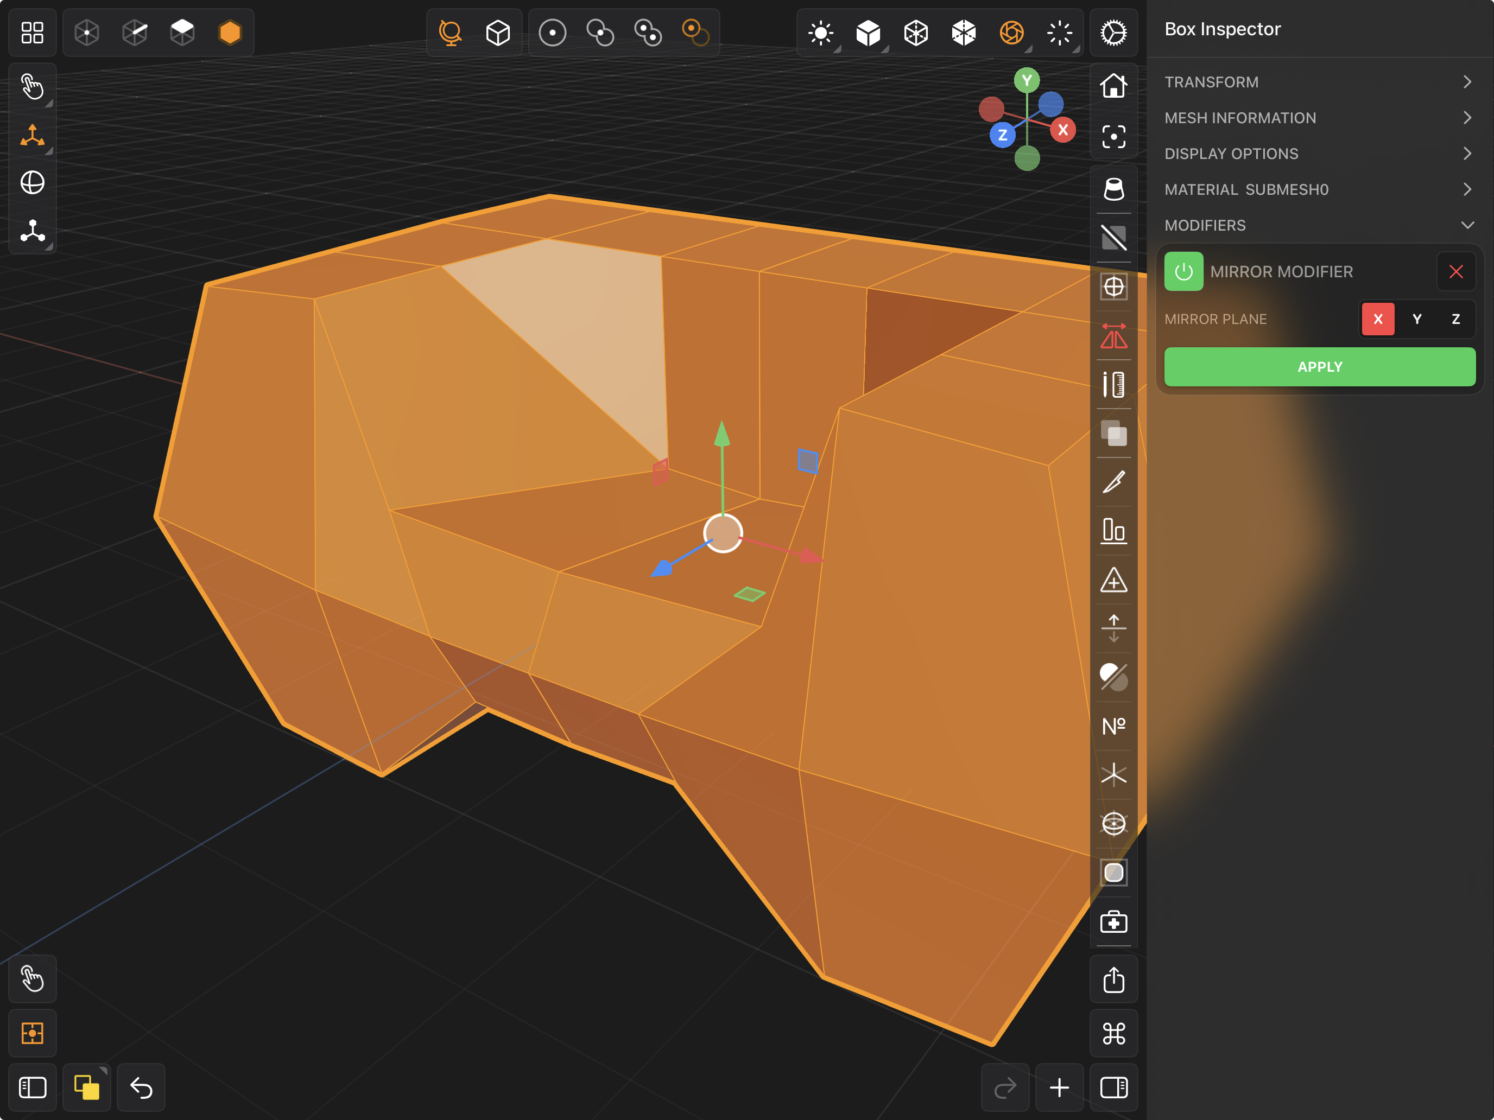Select Y mirror plane

pos(1417,319)
